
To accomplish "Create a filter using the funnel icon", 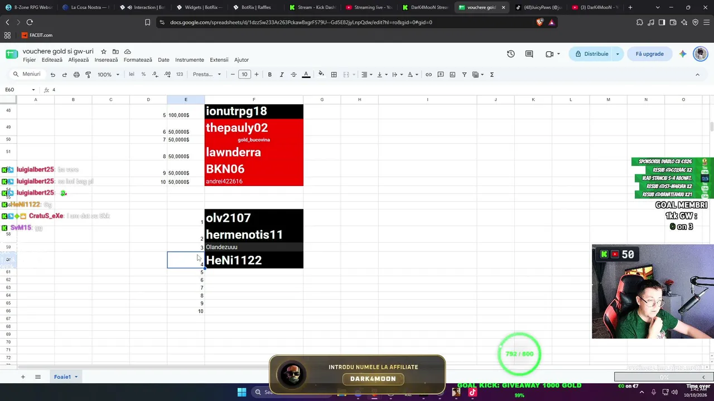I will 464,75.
